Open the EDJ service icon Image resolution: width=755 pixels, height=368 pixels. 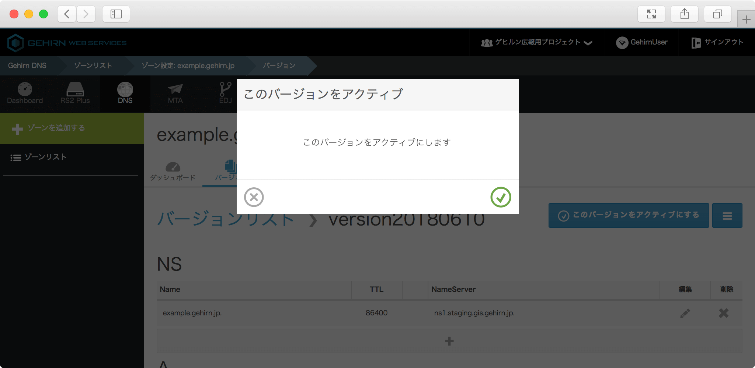coord(225,93)
